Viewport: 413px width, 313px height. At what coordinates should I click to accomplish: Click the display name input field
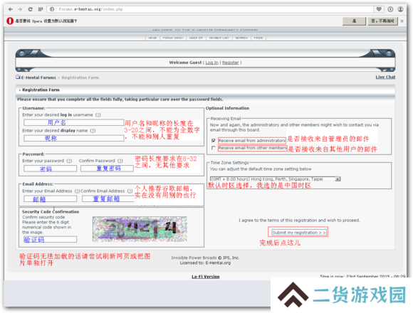coord(74,138)
